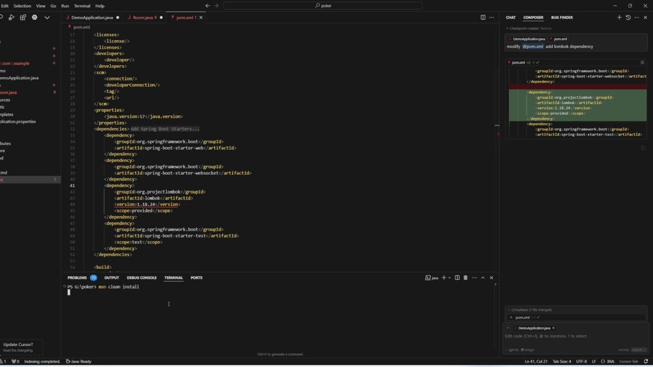Image resolution: width=653 pixels, height=367 pixels.
Task: Remove DemoApplication.java chip from composer input
Action: click(x=553, y=328)
